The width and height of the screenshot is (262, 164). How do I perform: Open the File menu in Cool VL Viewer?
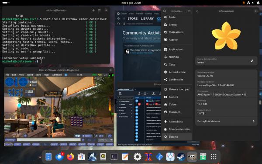tap(7, 75)
